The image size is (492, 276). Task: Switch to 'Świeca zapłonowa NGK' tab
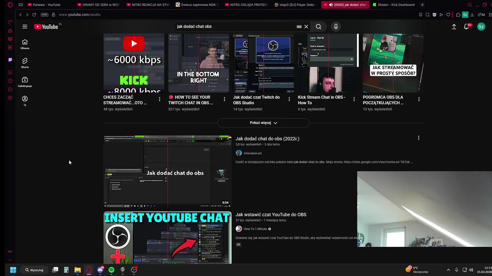(198, 5)
